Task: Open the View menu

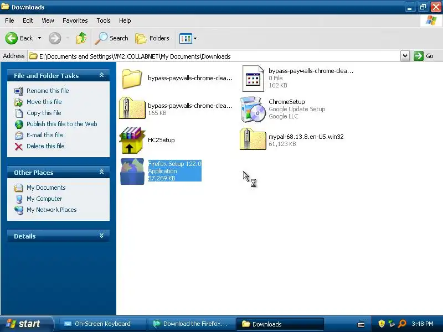Action: coord(48,20)
